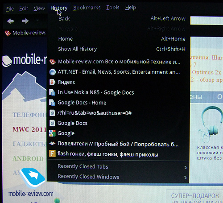The width and height of the screenshot is (223, 203).
Task: Click the orange F flash favicon
Action: 52,153
